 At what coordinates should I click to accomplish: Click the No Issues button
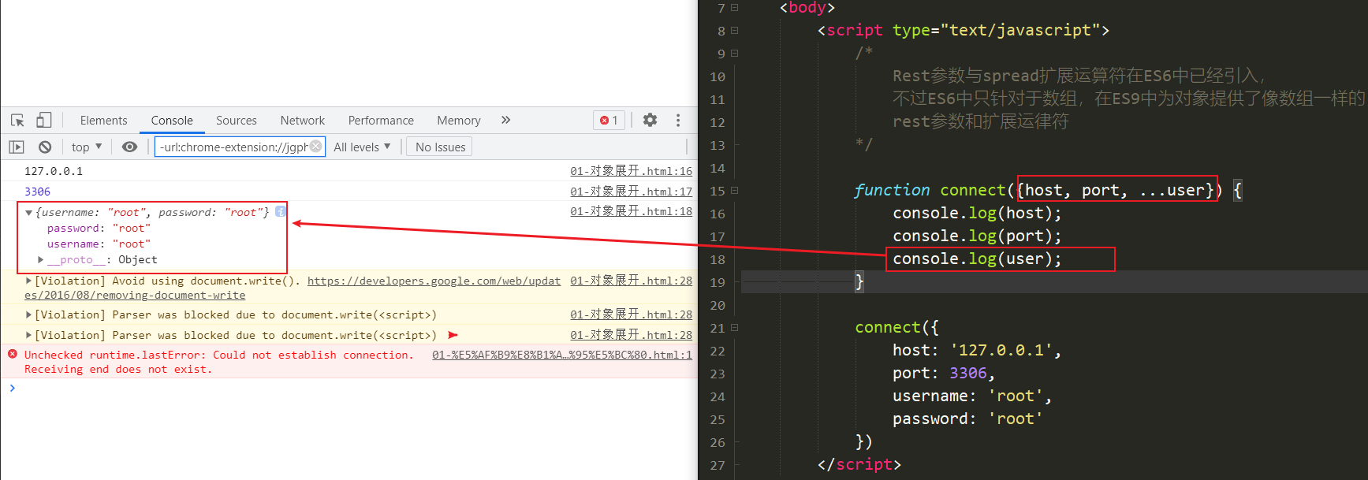(x=440, y=147)
